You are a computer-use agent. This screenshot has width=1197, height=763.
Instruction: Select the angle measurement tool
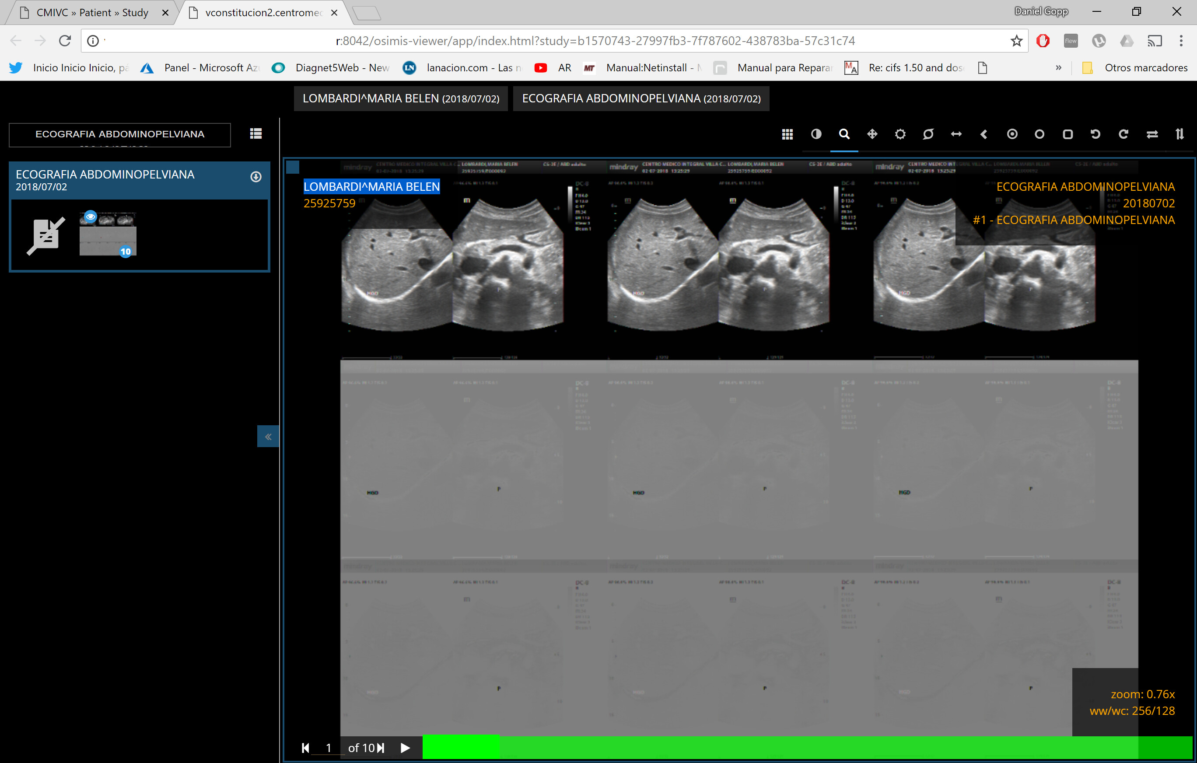(x=984, y=134)
